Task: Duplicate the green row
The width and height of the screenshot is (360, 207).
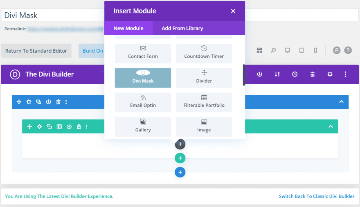Action: pos(49,126)
